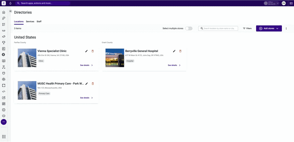Click the app logo in the top bar
Image resolution: width=294 pixels, height=142 pixels.
[4, 3]
